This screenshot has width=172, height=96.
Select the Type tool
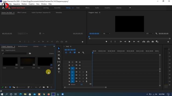(59, 72)
